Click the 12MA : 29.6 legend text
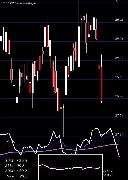 click(x=16, y=161)
